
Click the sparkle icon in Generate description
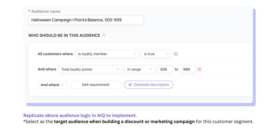coord(130,85)
